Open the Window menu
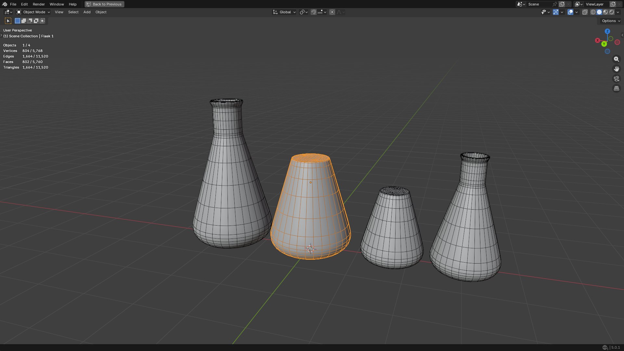The width and height of the screenshot is (624, 351). click(x=57, y=4)
